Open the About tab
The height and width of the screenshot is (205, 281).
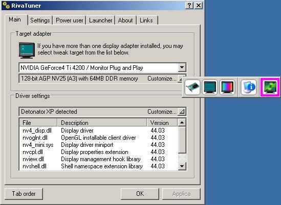point(125,20)
